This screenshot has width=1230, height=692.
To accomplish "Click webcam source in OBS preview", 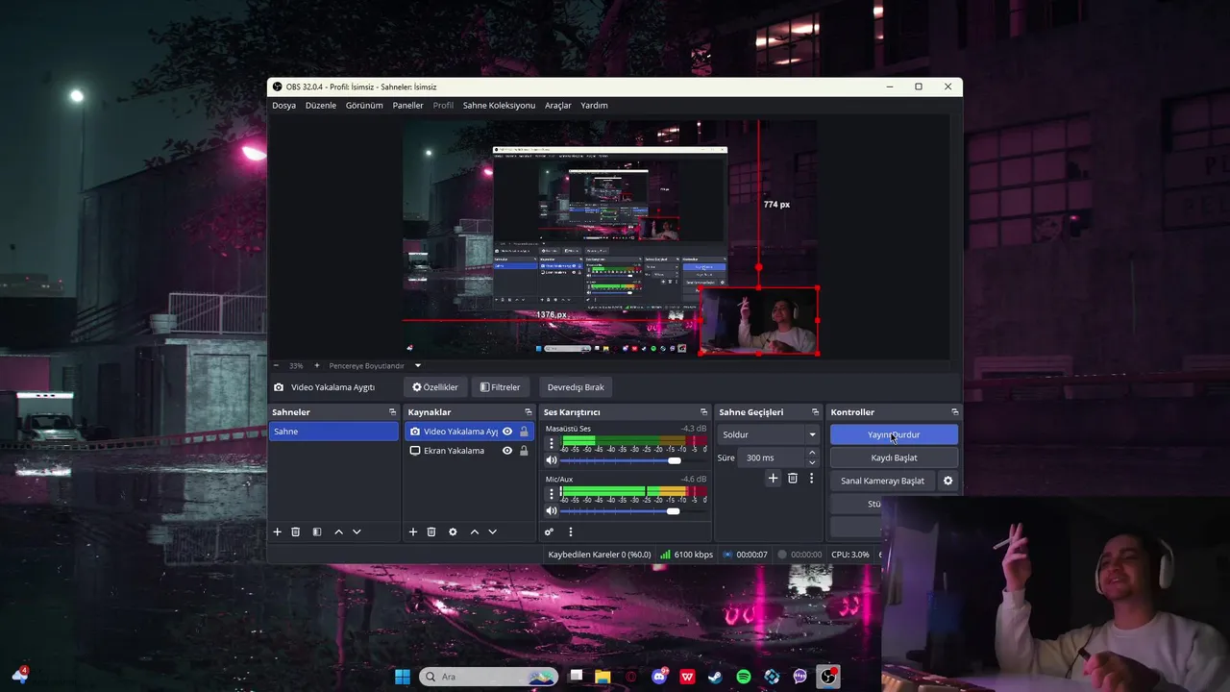I will [759, 321].
